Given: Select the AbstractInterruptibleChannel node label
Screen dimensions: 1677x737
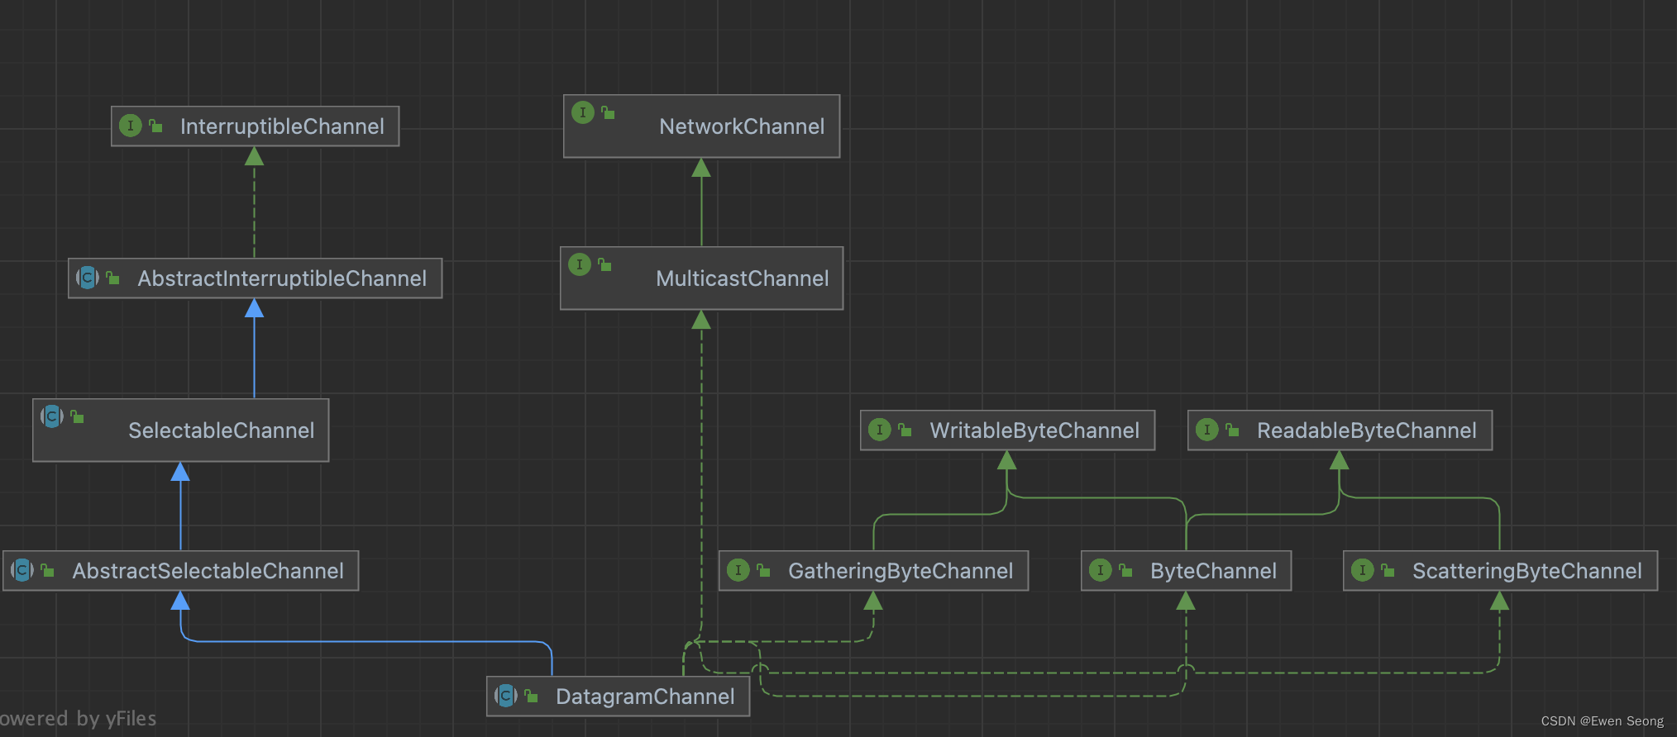Looking at the screenshot, I should pos(282,278).
